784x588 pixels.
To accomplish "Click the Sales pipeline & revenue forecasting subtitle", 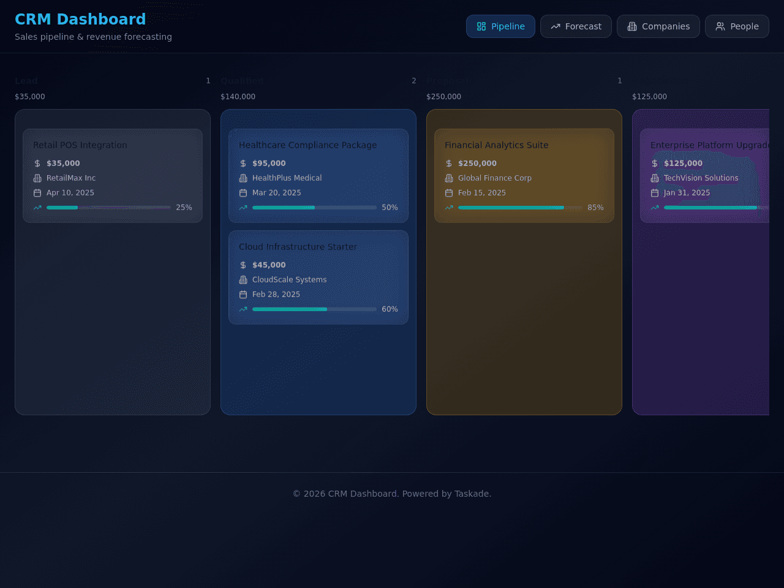I will point(94,37).
